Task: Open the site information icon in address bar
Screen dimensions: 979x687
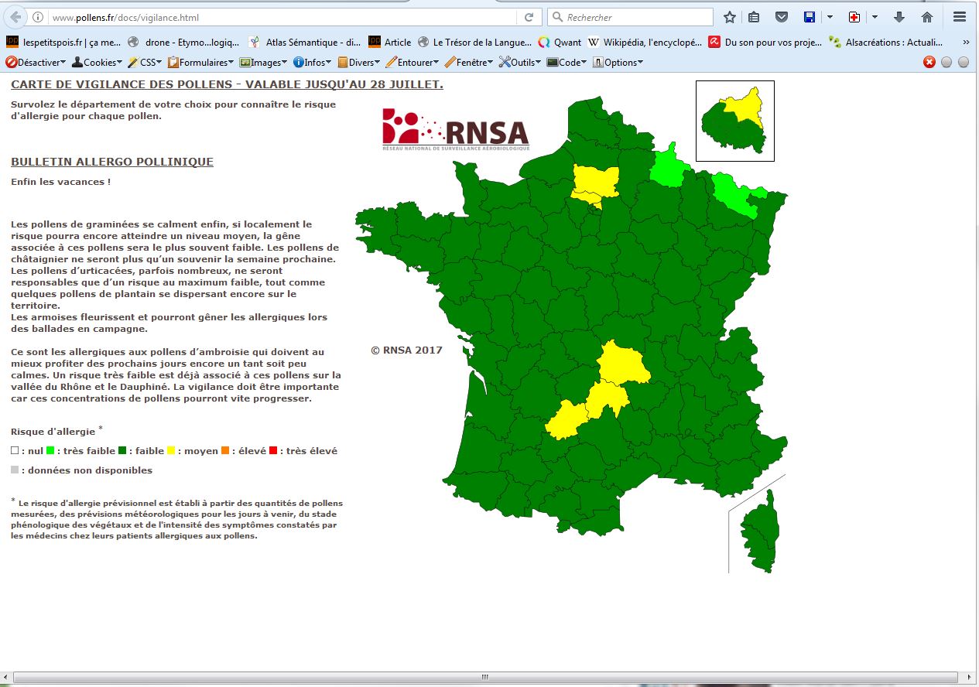Action: click(38, 17)
